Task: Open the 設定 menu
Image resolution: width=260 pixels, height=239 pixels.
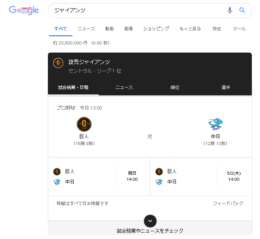Action: [217, 29]
